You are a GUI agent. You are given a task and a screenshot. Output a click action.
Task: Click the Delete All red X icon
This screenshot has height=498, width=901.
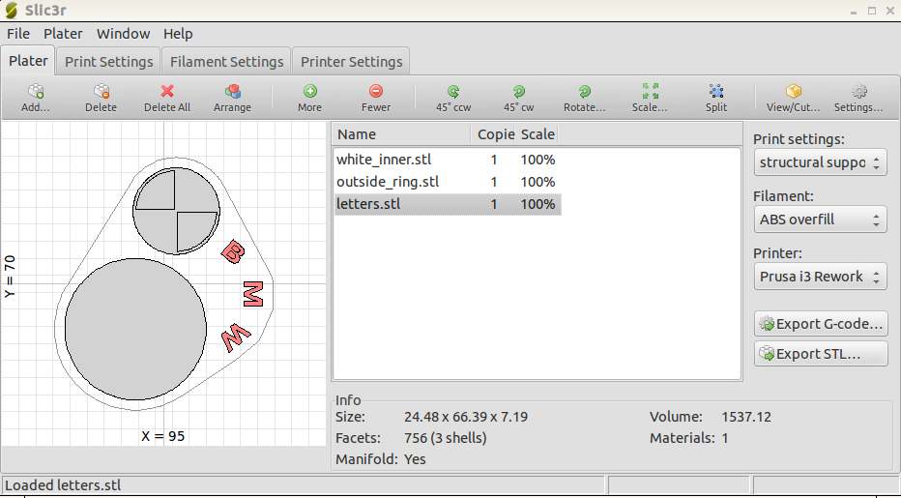(x=167, y=91)
